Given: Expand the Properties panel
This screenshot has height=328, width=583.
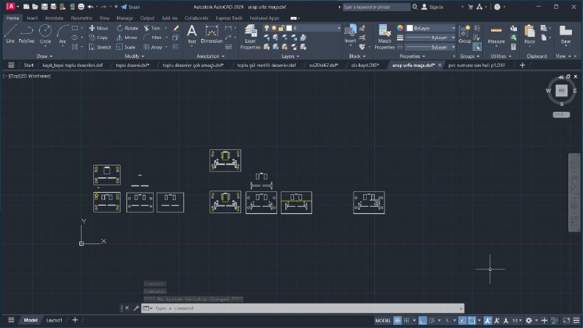Looking at the screenshot, I should (x=412, y=56).
